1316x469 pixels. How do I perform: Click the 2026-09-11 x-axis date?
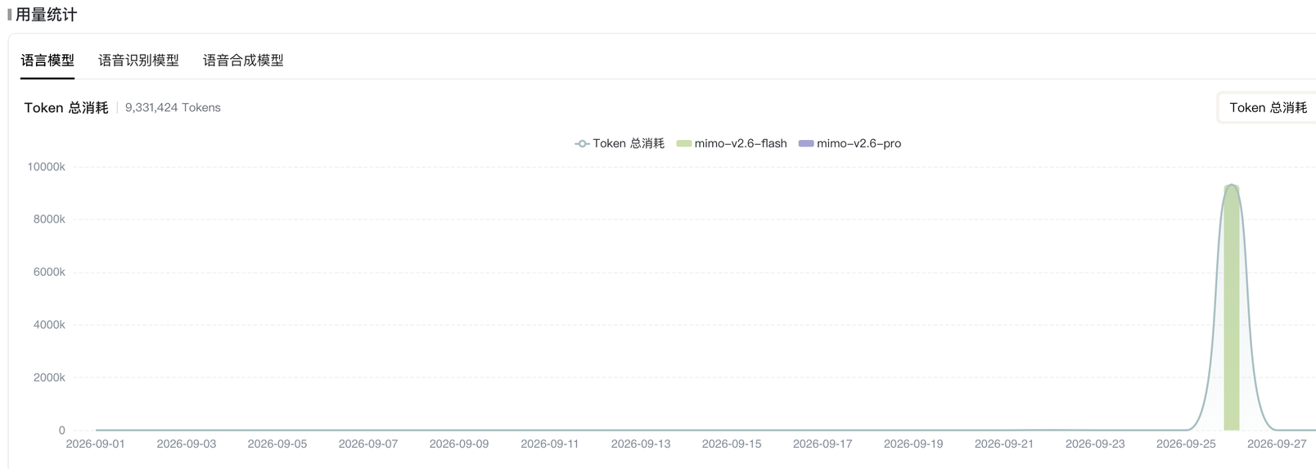[x=550, y=444]
